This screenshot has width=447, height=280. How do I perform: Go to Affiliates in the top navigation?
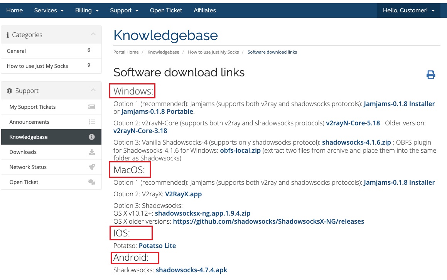(205, 10)
